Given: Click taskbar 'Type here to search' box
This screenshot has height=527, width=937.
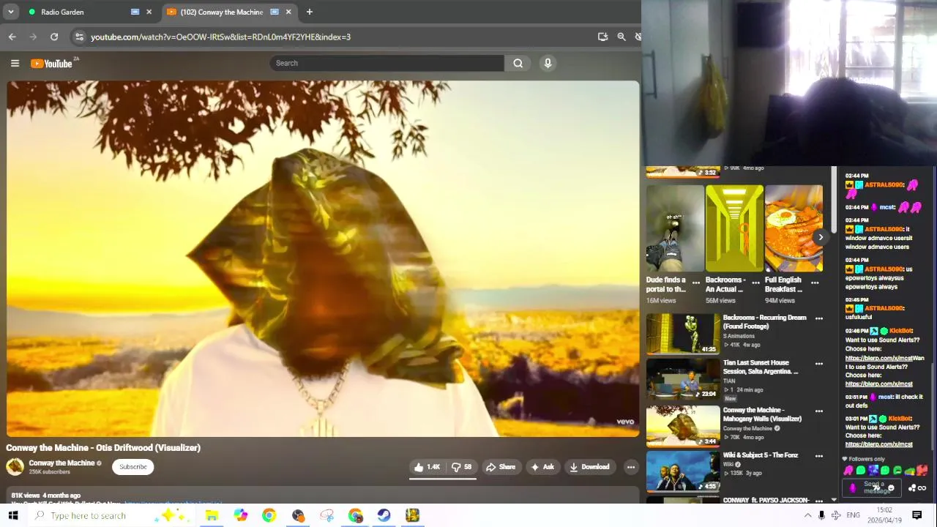Looking at the screenshot, I should (111, 515).
